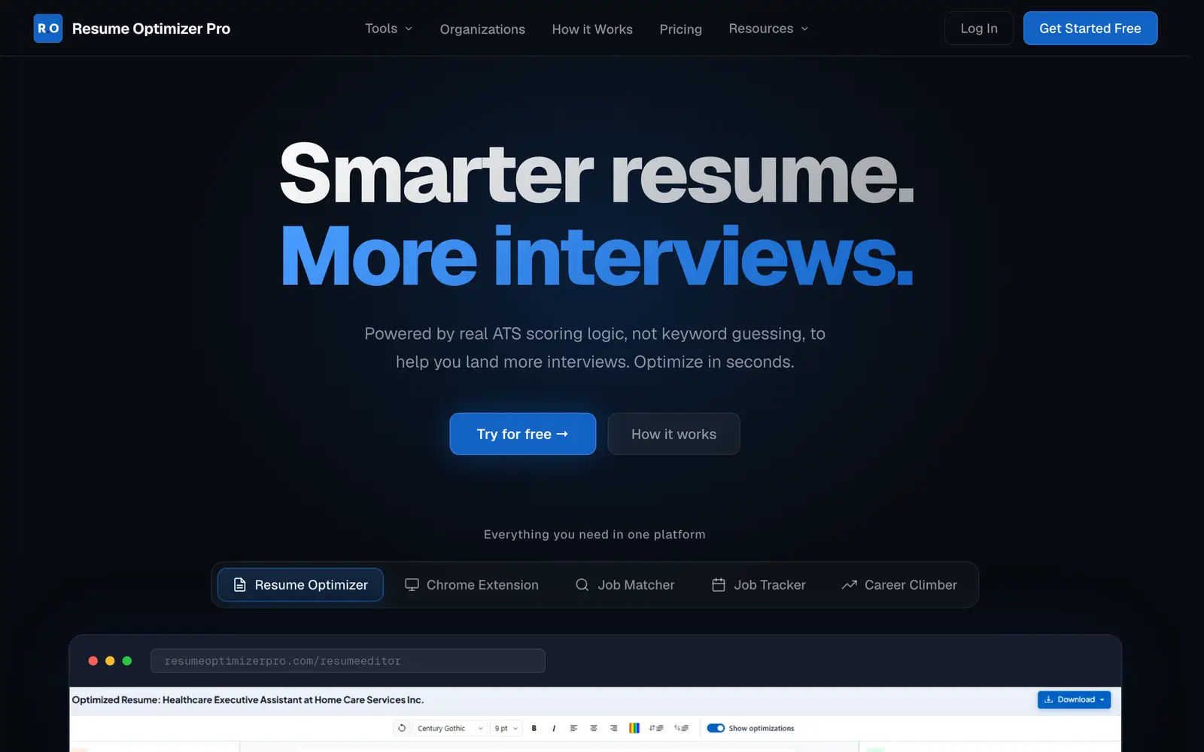
Task: Click the Try for free button
Action: 523,434
